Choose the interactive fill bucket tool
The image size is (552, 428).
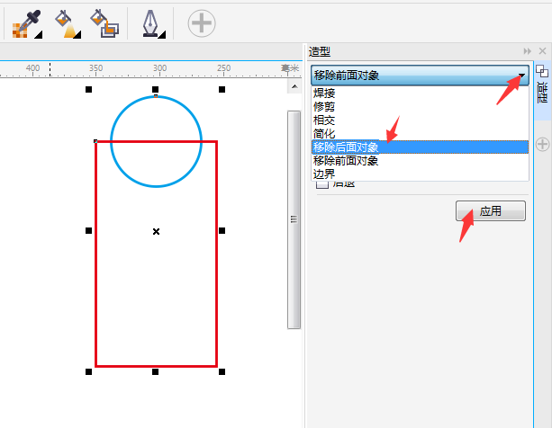coord(66,22)
